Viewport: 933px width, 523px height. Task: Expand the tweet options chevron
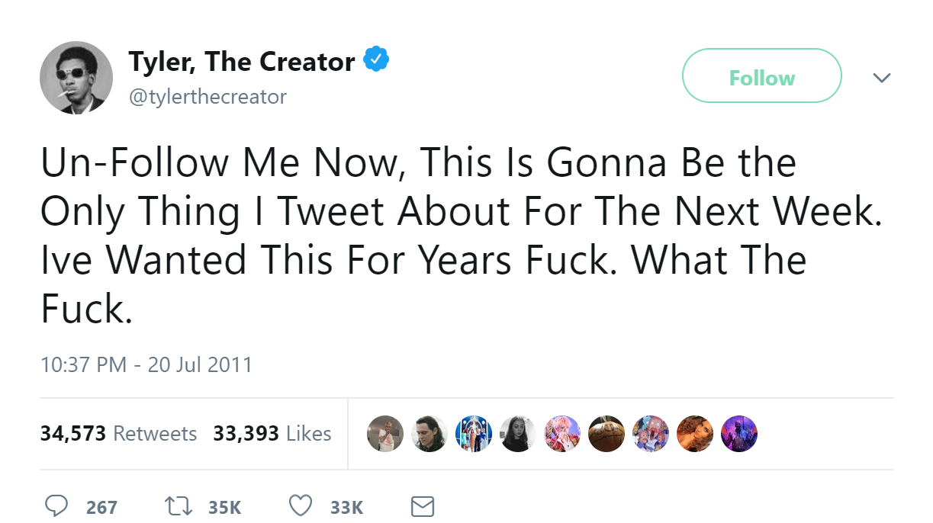pyautogui.click(x=882, y=78)
